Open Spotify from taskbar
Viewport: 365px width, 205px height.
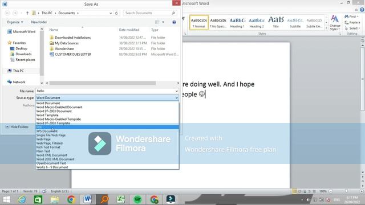pyautogui.click(x=137, y=199)
